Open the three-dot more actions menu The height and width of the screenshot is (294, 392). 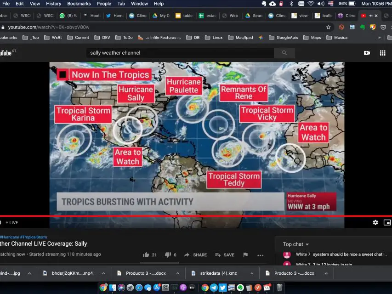pyautogui.click(x=260, y=255)
